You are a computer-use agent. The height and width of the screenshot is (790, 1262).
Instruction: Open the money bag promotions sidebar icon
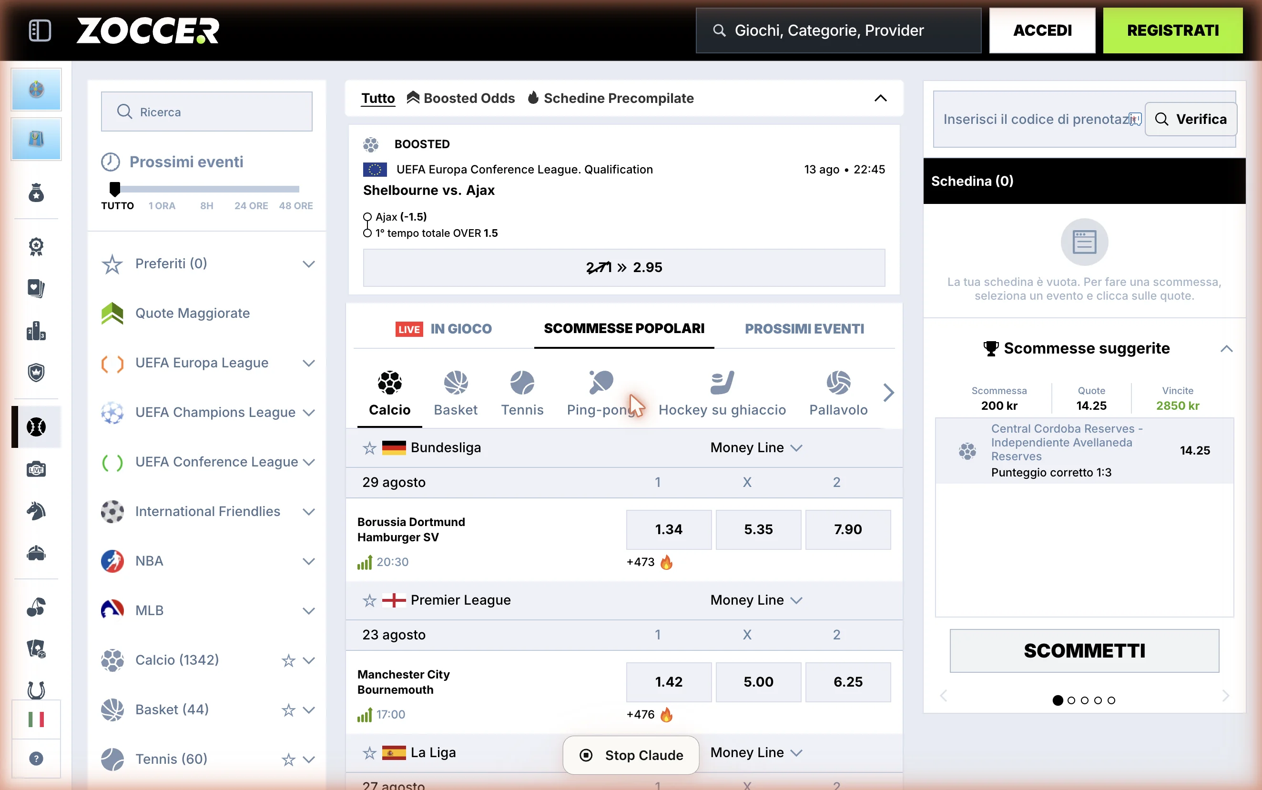tap(36, 193)
